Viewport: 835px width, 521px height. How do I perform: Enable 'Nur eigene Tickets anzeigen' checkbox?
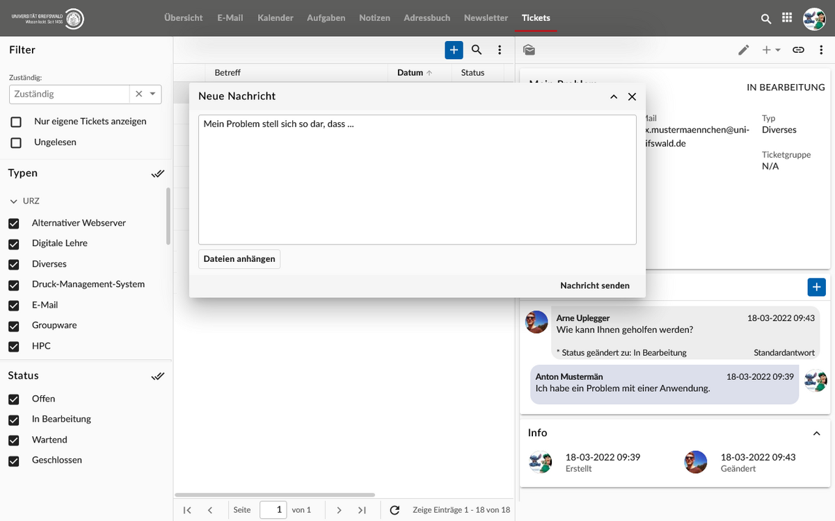(x=16, y=122)
